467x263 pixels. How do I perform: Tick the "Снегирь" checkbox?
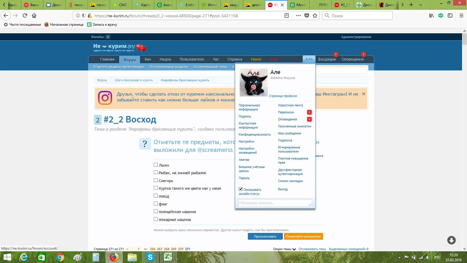point(156,180)
